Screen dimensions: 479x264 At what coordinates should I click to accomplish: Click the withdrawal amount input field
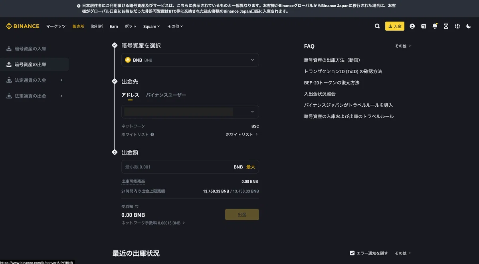click(x=190, y=167)
